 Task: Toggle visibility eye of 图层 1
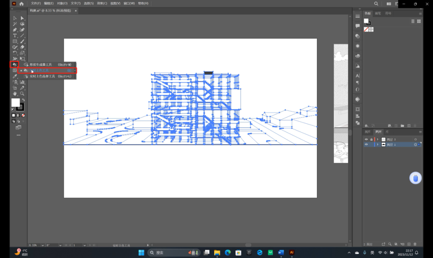point(366,145)
